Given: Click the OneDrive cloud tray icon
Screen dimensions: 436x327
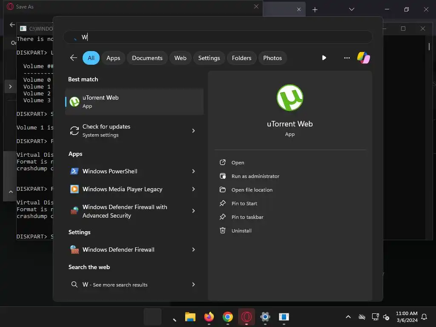Looking at the screenshot, I should [362, 317].
